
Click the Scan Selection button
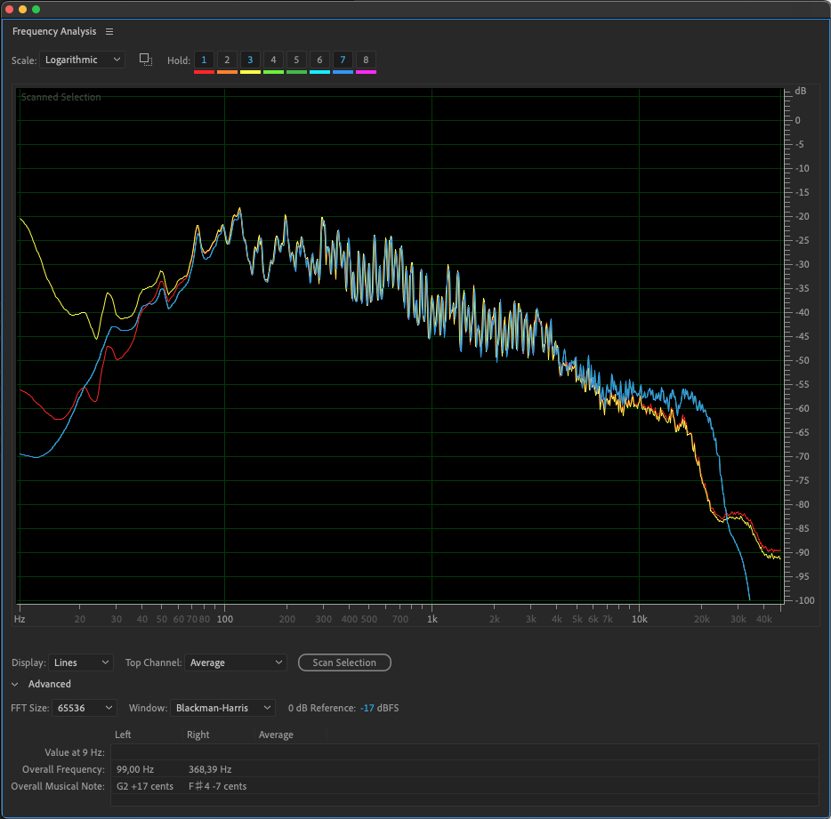coord(344,662)
